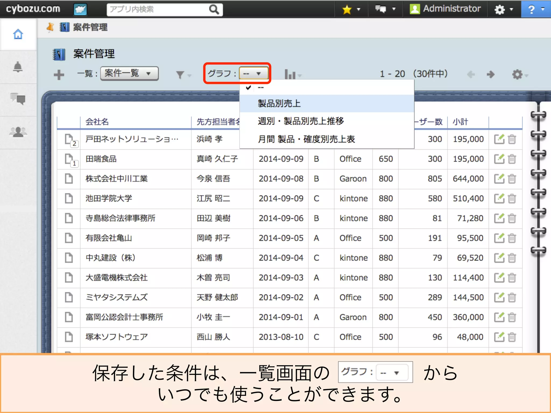Open the header chat bubbles menu
This screenshot has width=551, height=413.
(x=385, y=9)
